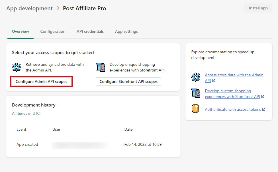278x172 pixels.
Task: Click external-link icon after the Admin API doc link
Action: 214,81
